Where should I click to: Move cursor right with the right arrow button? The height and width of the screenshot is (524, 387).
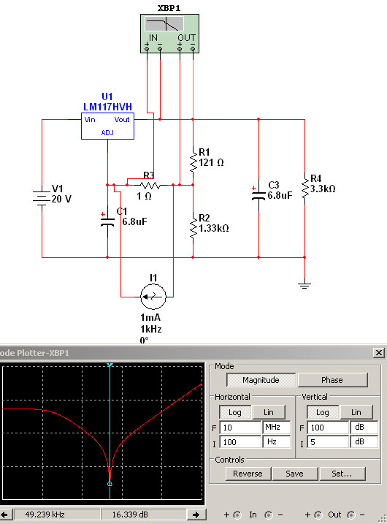[196, 514]
